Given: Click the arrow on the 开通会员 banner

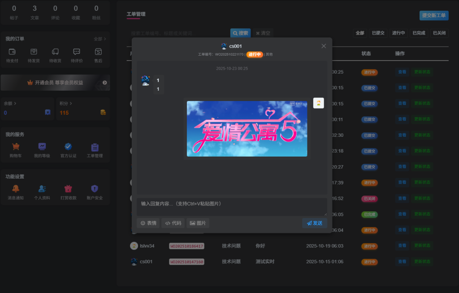Looking at the screenshot, I should click(x=104, y=83).
